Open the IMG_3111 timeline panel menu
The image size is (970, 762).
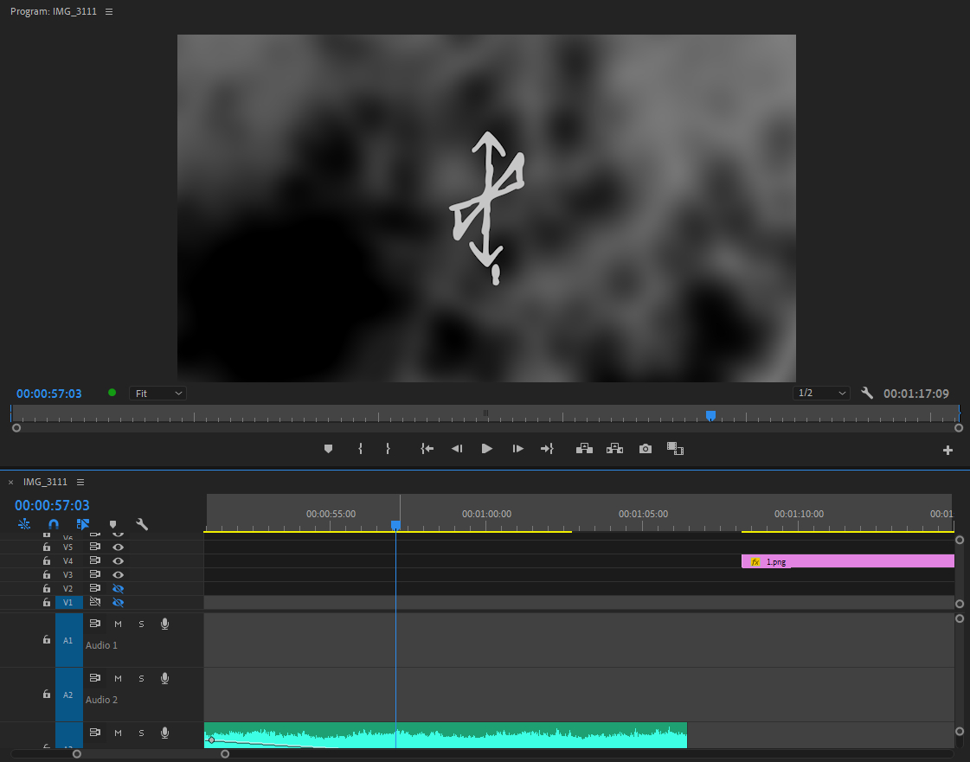(x=80, y=482)
